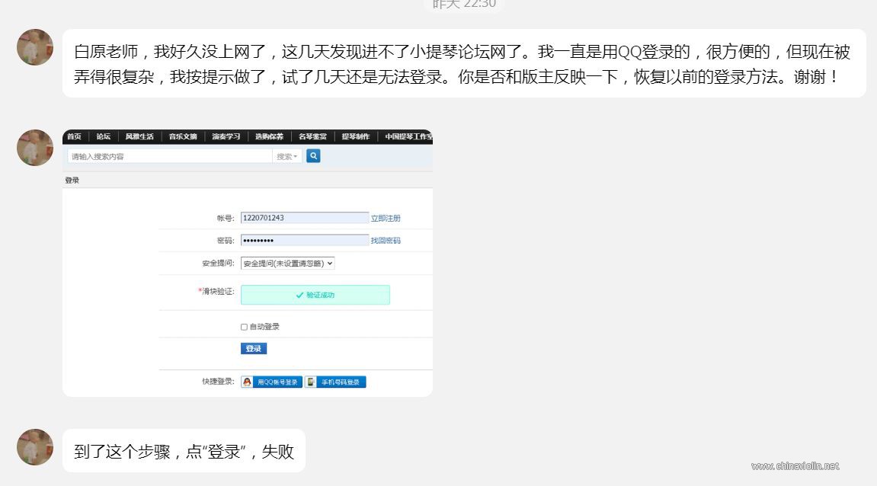
Task: Open the 论坛 nav item
Action: point(104,136)
